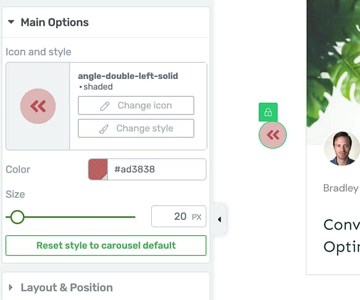Select the carousel left arrow on canvas
This screenshot has height=300, width=360.
(273, 135)
